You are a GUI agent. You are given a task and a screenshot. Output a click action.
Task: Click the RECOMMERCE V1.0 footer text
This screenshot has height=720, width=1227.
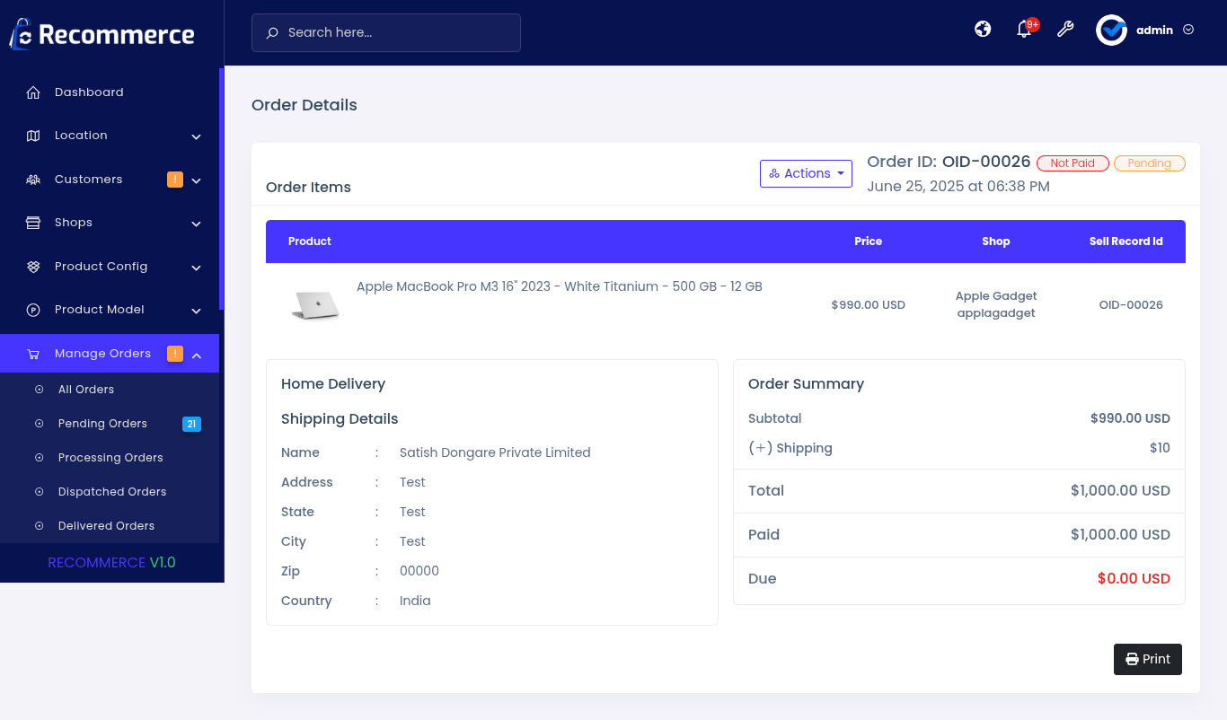pos(111,563)
